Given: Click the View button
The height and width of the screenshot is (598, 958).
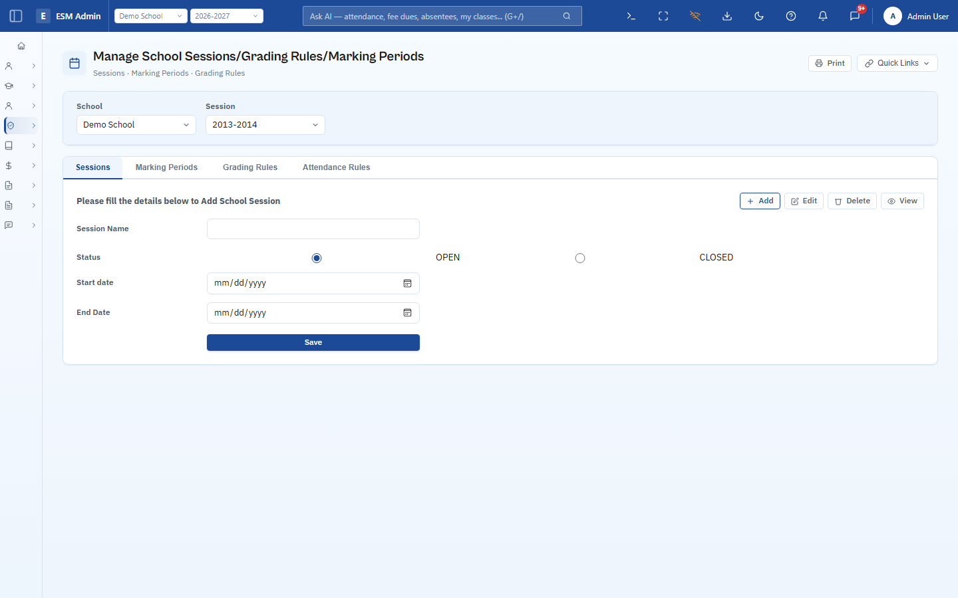Looking at the screenshot, I should (x=902, y=201).
